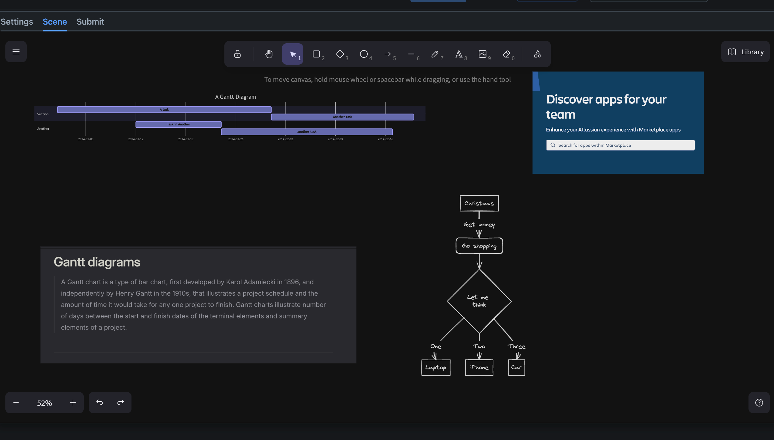Select the Ellipse shape tool
This screenshot has width=774, height=440.
point(364,54)
